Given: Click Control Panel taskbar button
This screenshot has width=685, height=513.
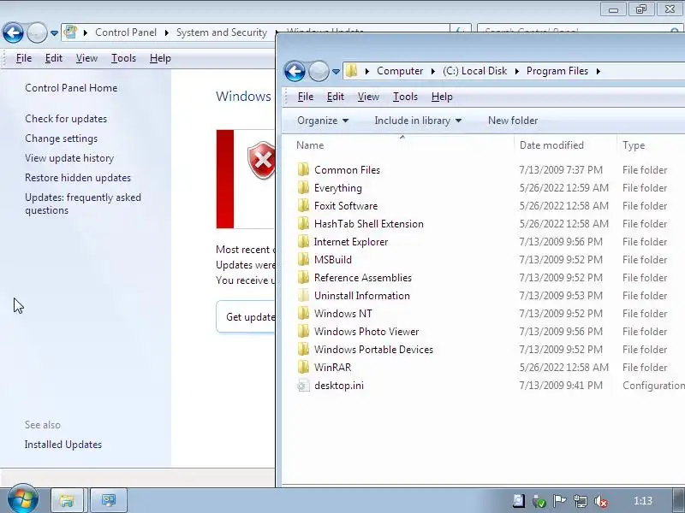Looking at the screenshot, I should coord(109,500).
